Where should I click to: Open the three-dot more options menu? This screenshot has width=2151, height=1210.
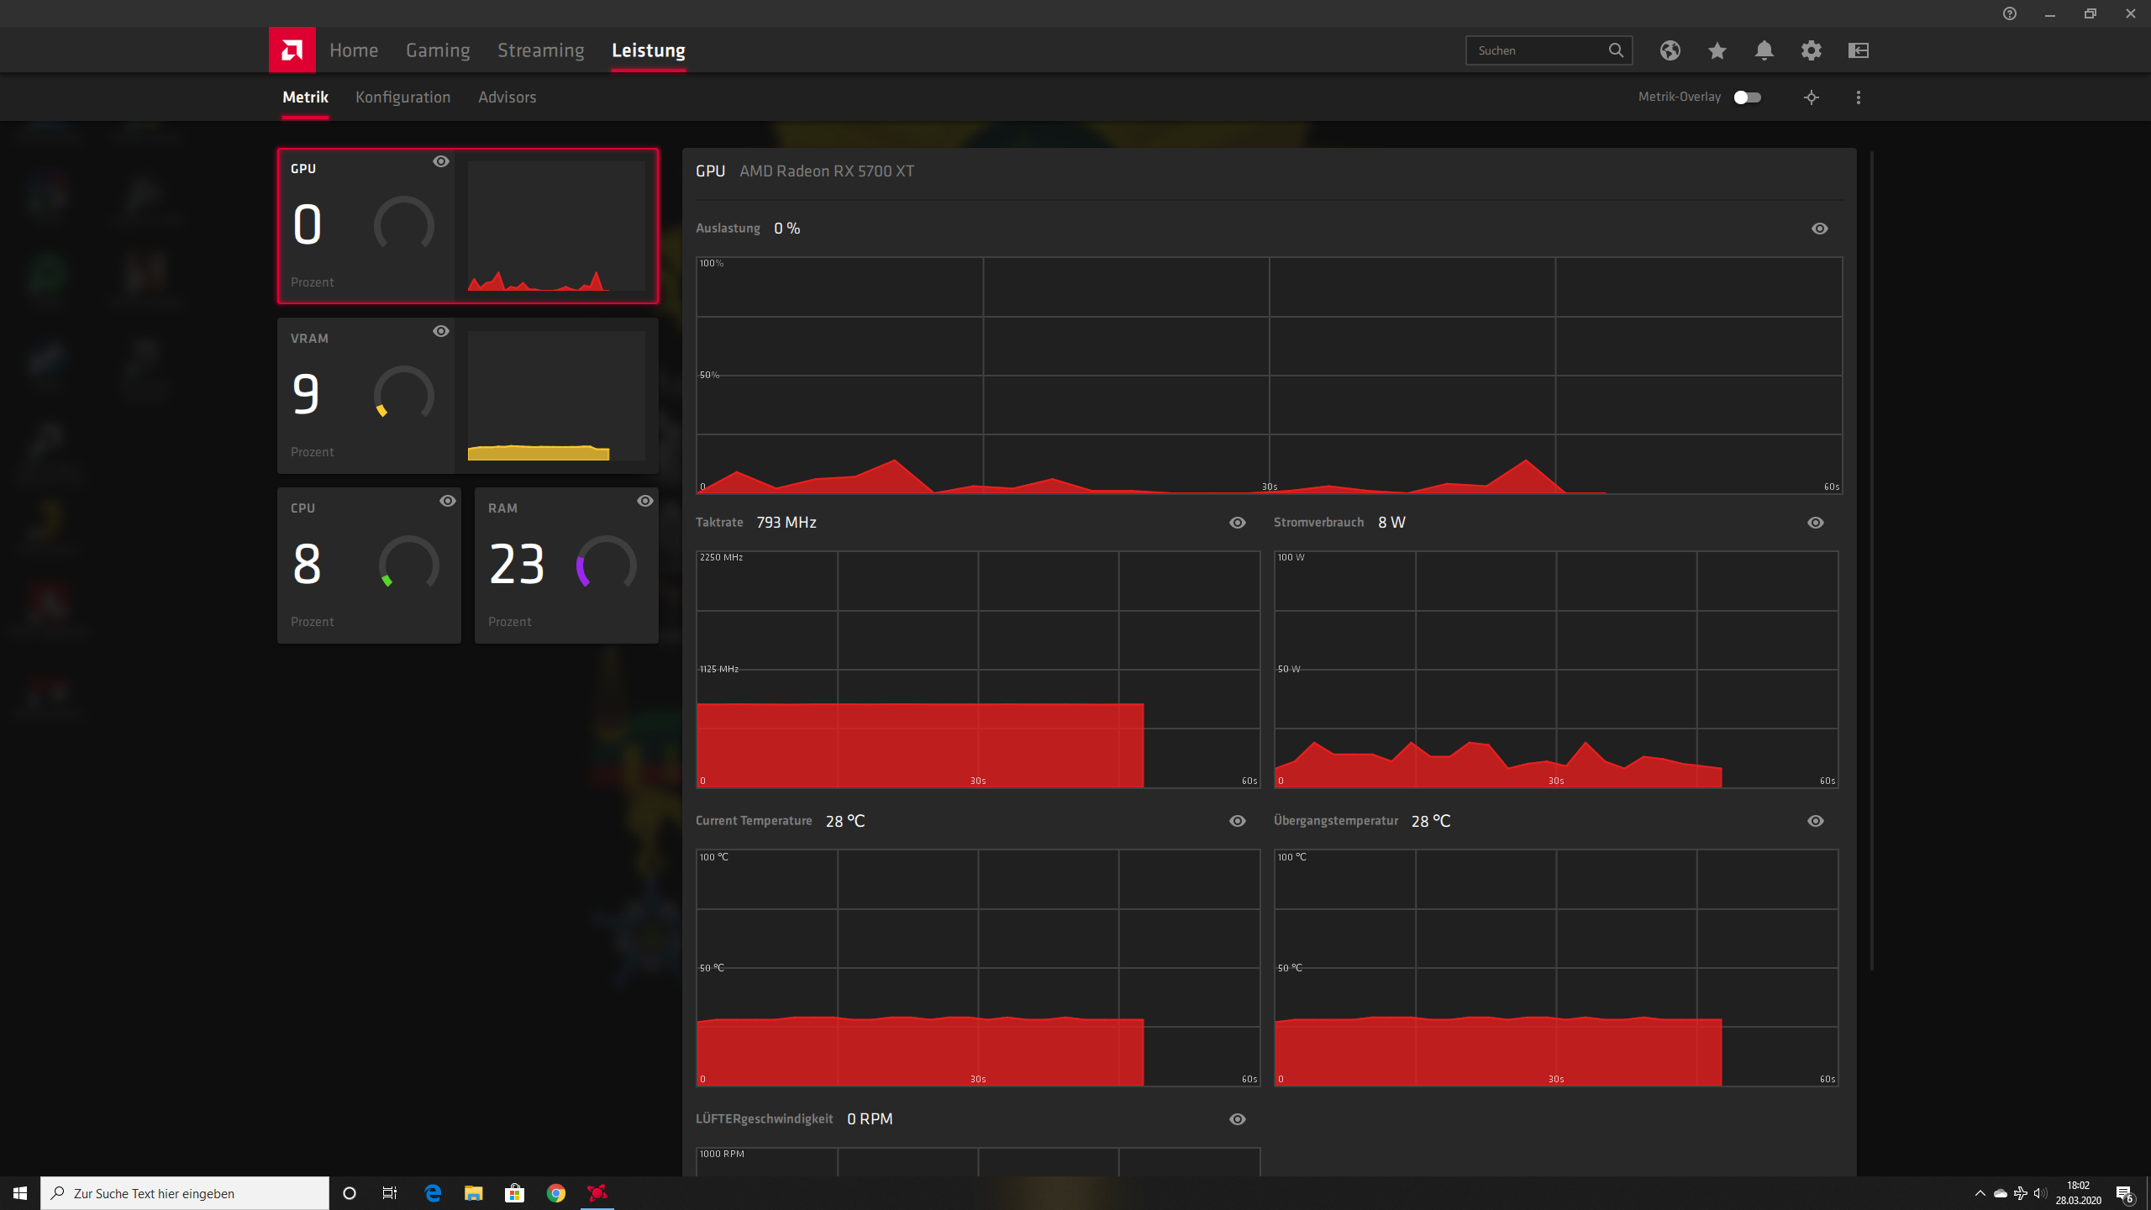1858,97
